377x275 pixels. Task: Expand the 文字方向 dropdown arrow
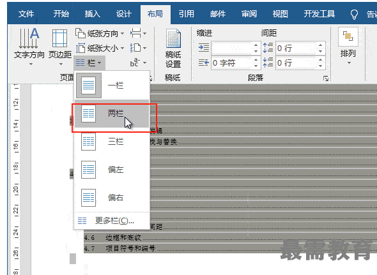click(x=31, y=64)
